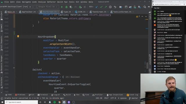Open the Build menu
Image resolution: width=186 pixels, height=104 pixels.
[60, 2]
